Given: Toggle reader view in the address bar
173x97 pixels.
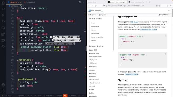Looking at the screenshot, I should [157, 6].
